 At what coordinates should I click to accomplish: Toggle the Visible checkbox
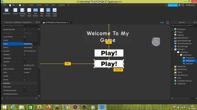click(x=25, y=76)
